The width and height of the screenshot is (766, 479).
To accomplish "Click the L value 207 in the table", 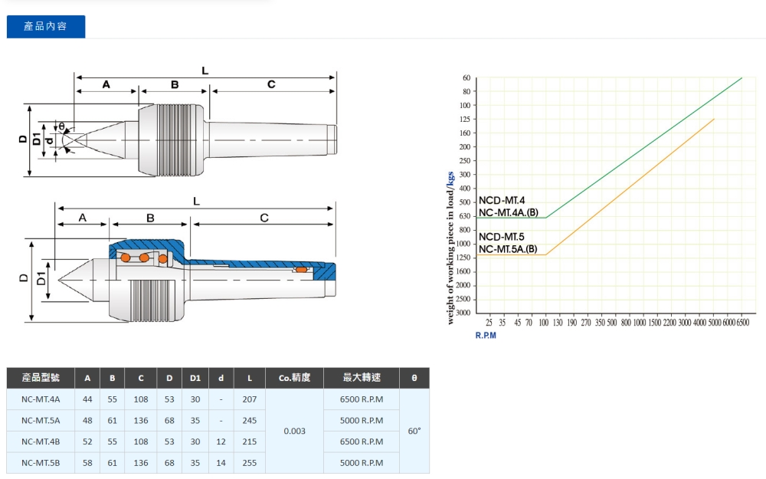I will 249,399.
